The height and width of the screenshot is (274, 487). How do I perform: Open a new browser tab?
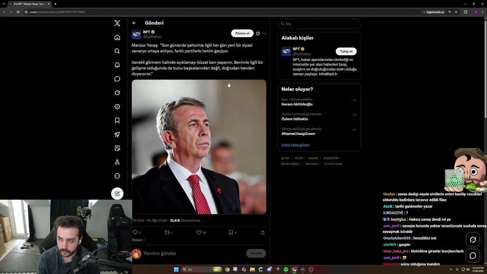pos(56,4)
